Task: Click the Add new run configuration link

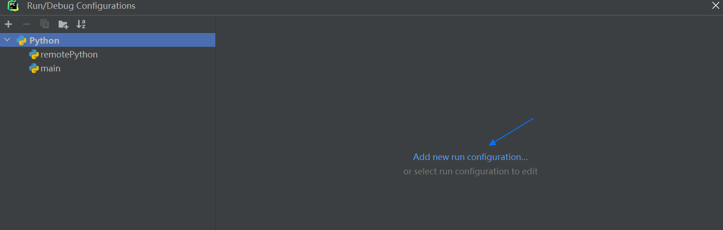Action: [470, 157]
